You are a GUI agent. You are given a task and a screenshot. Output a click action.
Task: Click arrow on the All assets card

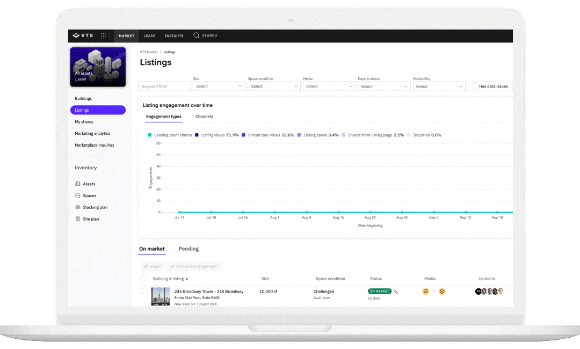pyautogui.click(x=118, y=67)
